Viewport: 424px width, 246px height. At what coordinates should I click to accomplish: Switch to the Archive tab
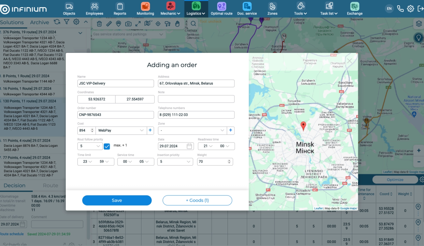tap(39, 23)
